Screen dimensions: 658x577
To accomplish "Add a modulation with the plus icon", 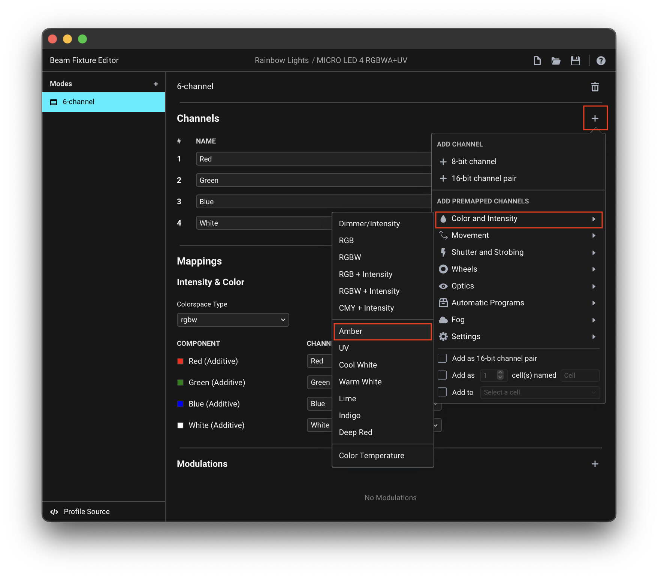I will pyautogui.click(x=595, y=464).
